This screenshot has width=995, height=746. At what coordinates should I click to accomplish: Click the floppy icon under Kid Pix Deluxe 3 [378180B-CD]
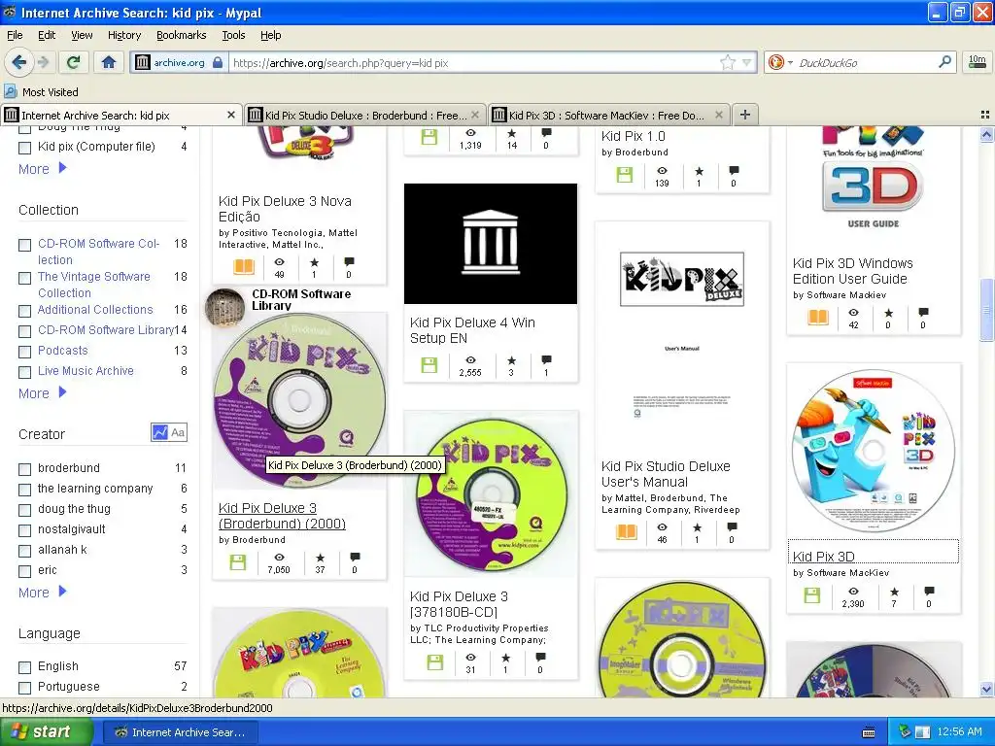(x=435, y=662)
